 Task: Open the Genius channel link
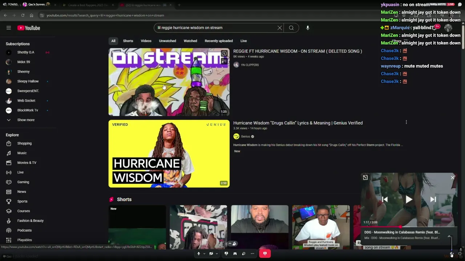click(246, 137)
